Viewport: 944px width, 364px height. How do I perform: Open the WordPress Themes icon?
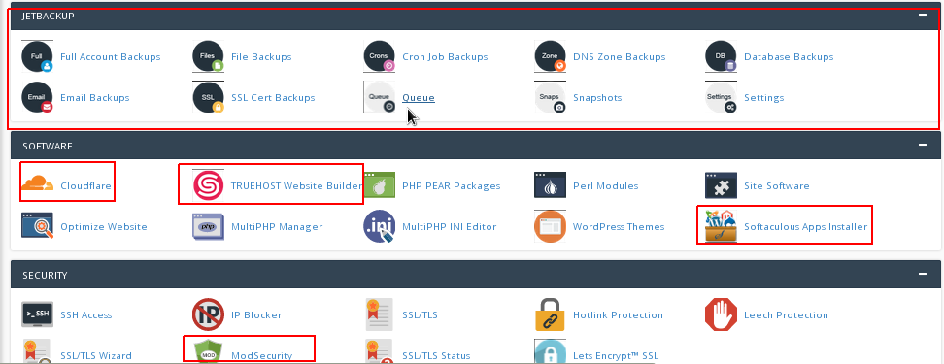(x=551, y=226)
